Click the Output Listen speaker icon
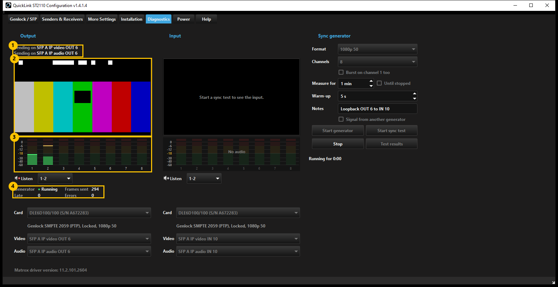558x287 pixels. [17, 178]
